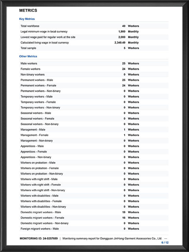The width and height of the screenshot is (189, 252).
Task: Select the Other Metrics section heading
Action: pyautogui.click(x=28, y=56)
